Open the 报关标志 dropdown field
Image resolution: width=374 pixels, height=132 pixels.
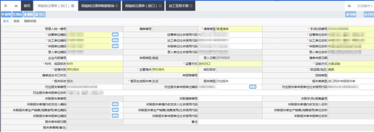pos(95,81)
